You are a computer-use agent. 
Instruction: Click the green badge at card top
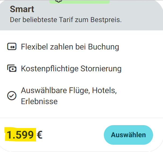[80, 2]
